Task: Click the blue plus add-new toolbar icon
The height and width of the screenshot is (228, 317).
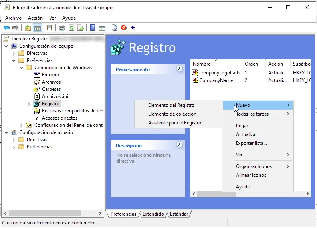Action: point(133,28)
